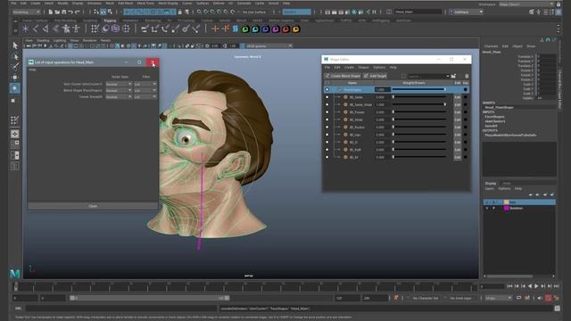Click weight slider of BS_Frown target
The image size is (571, 321).
click(x=419, y=112)
